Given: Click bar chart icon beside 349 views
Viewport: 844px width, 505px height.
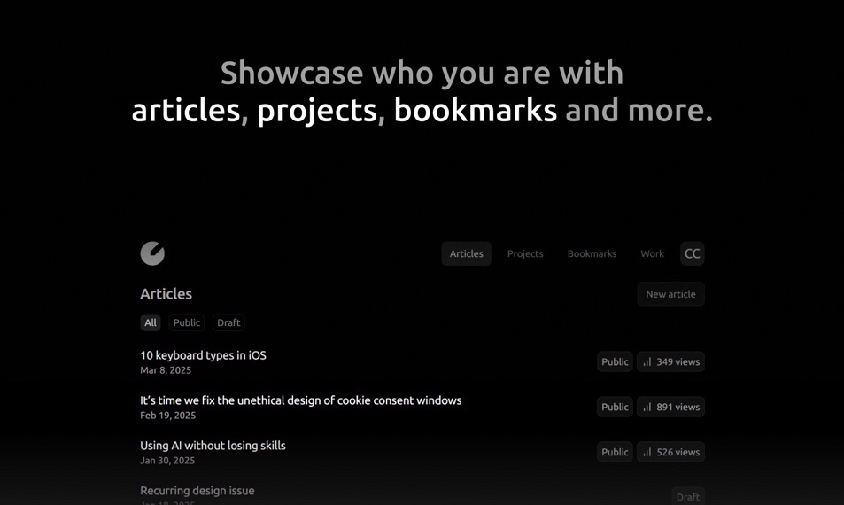Looking at the screenshot, I should [x=647, y=362].
